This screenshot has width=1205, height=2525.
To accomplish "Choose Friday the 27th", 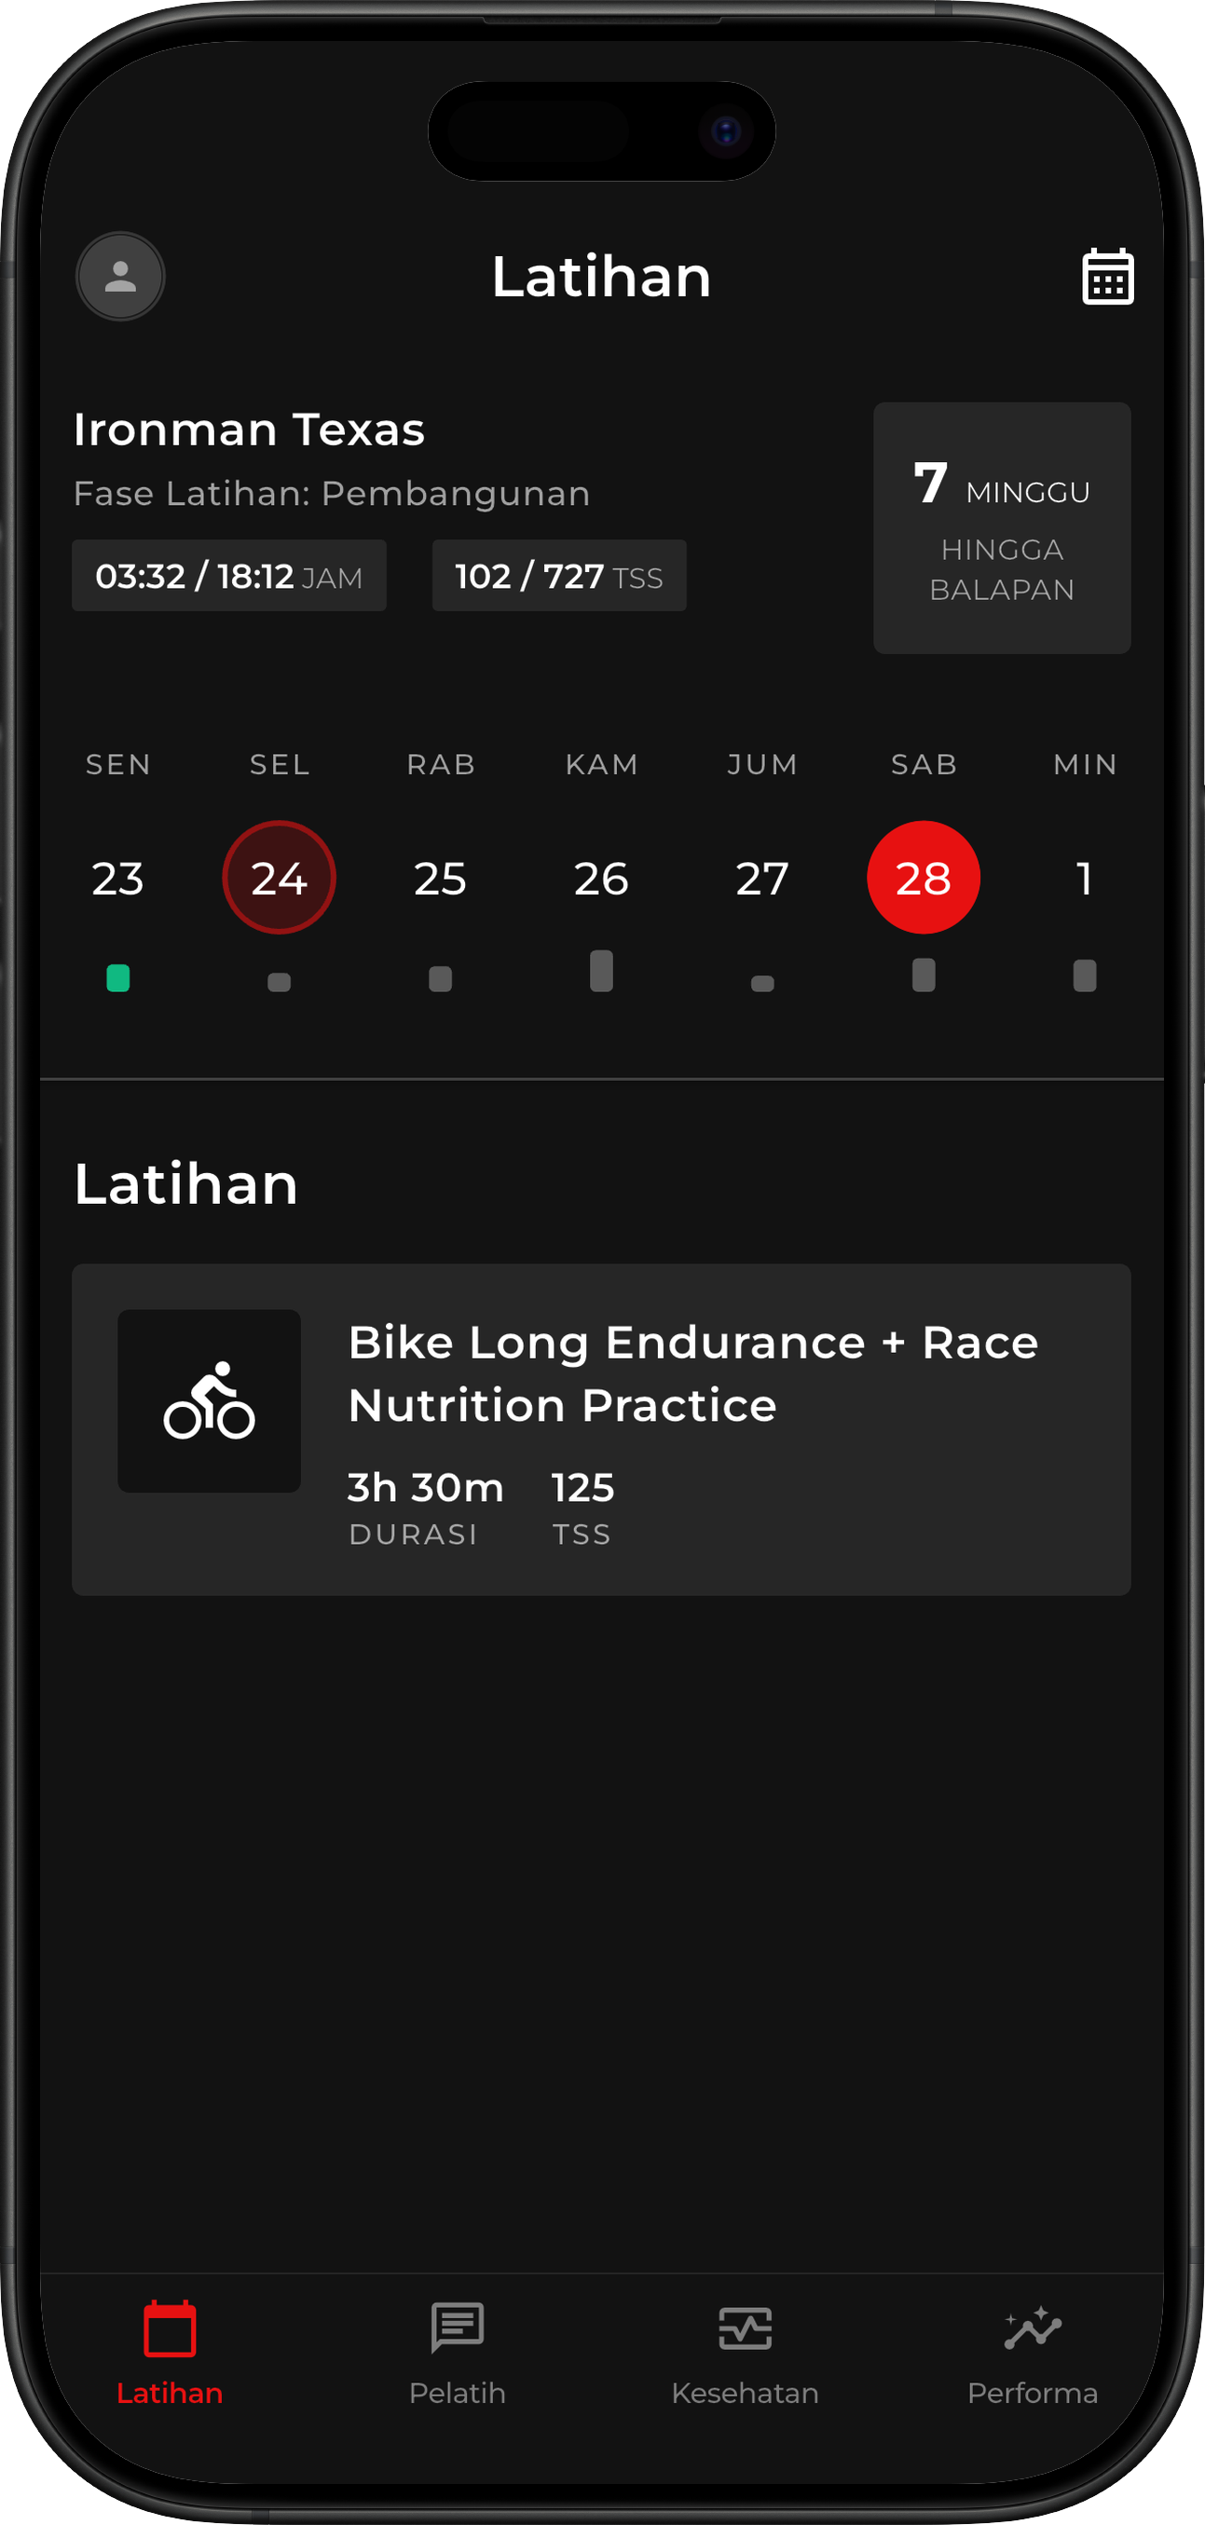I will (x=763, y=879).
